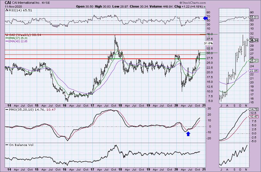Click the Open 30.50 value
Screen dimensions: 261x172
(x=85, y=6)
